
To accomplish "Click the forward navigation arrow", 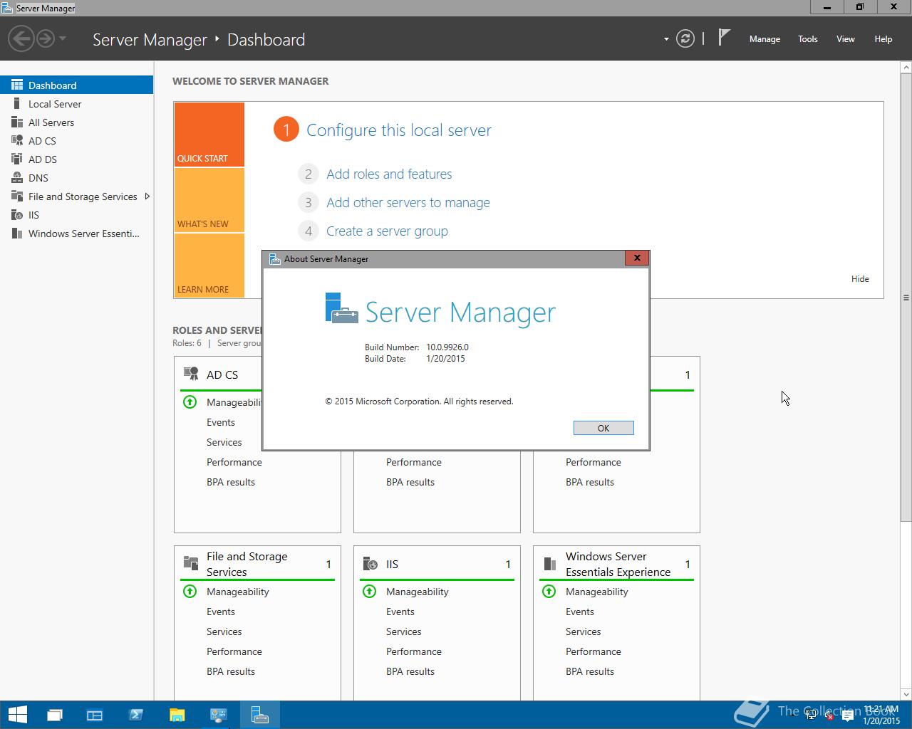I will [x=45, y=38].
